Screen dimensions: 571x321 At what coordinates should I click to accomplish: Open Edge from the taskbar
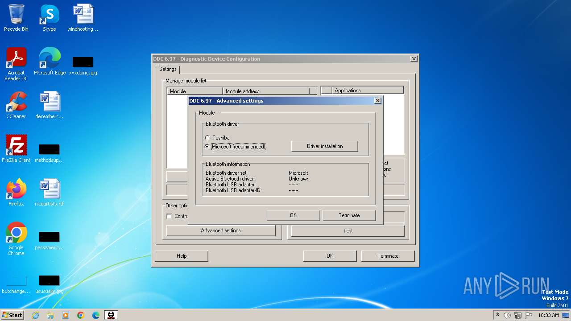pyautogui.click(x=96, y=315)
